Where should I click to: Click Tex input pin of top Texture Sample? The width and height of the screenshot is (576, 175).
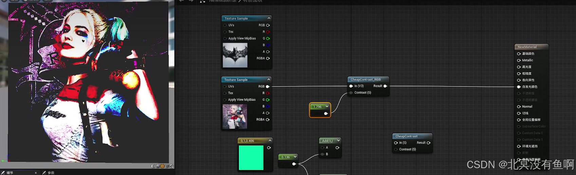(225, 32)
